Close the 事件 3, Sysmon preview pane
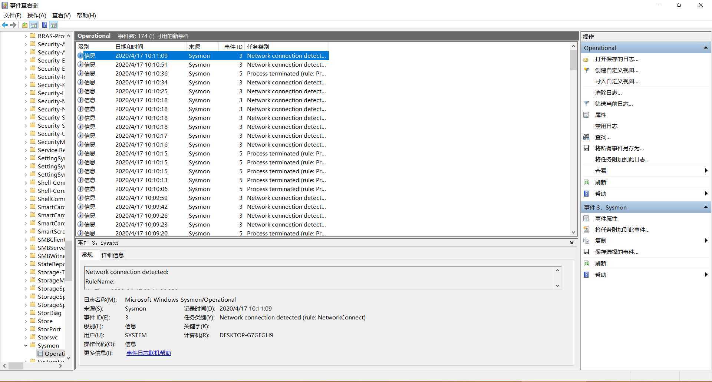This screenshot has width=712, height=382. (x=571, y=243)
